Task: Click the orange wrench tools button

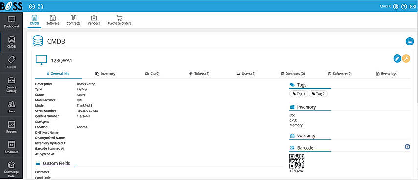Action: click(x=406, y=58)
